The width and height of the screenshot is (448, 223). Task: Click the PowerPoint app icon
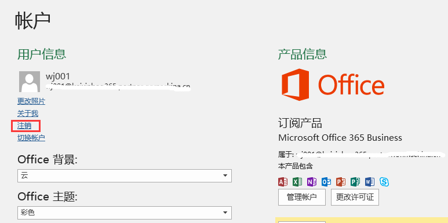(x=341, y=182)
